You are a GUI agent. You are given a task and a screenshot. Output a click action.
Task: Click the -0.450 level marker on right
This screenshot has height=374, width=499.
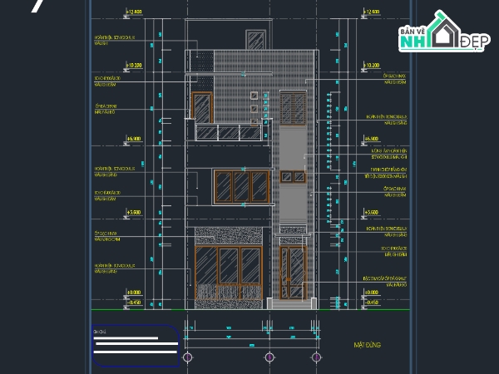[370, 303]
